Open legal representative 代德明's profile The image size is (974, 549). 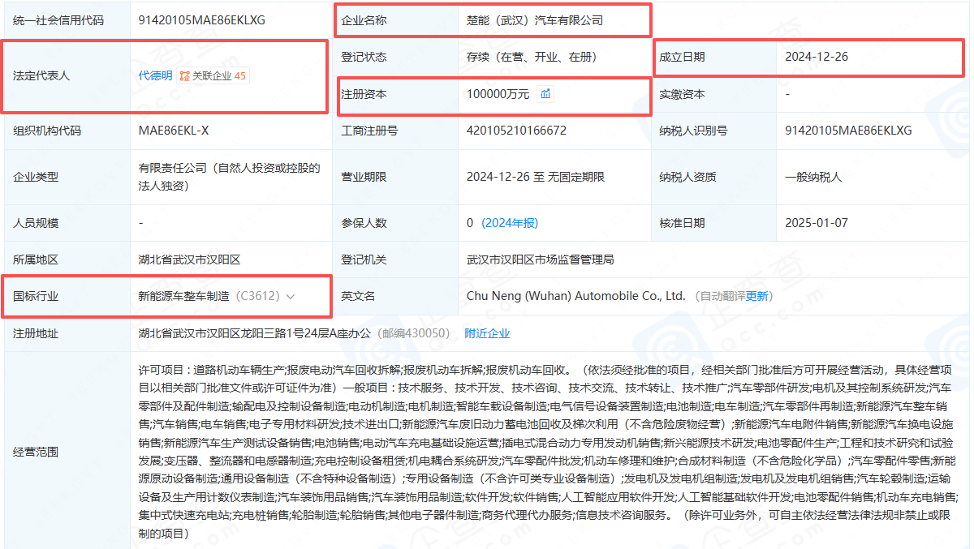pos(155,76)
